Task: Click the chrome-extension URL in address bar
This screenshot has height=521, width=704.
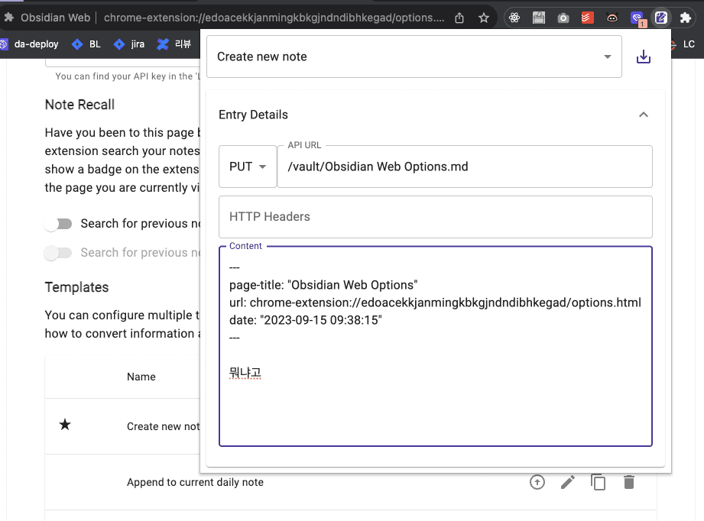Action: 274,18
